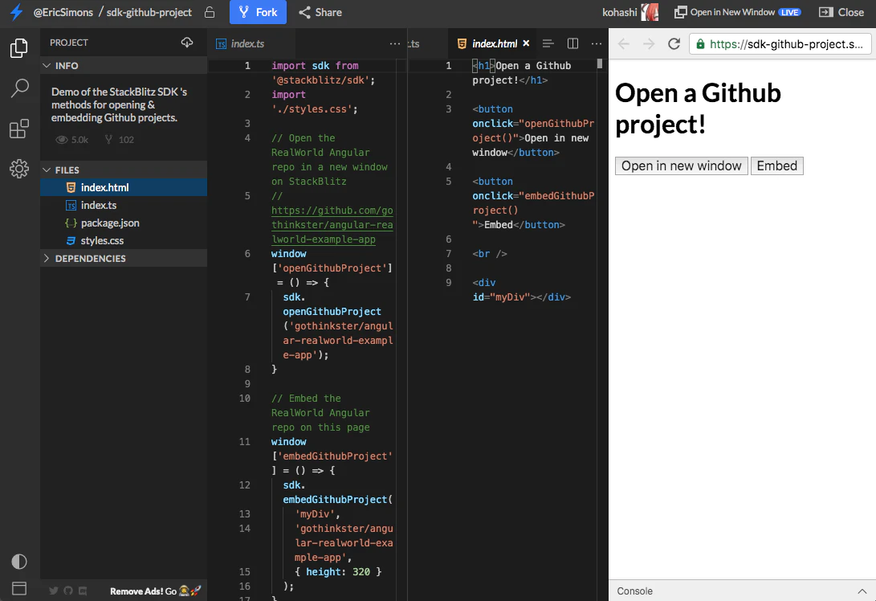Open the github.com gothinkster link in code
Screen dimensions: 876x601
pos(332,225)
